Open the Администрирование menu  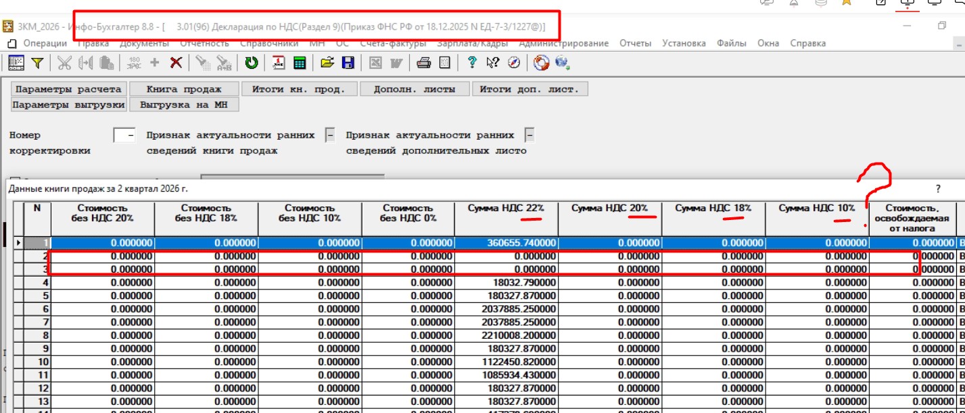click(x=564, y=43)
